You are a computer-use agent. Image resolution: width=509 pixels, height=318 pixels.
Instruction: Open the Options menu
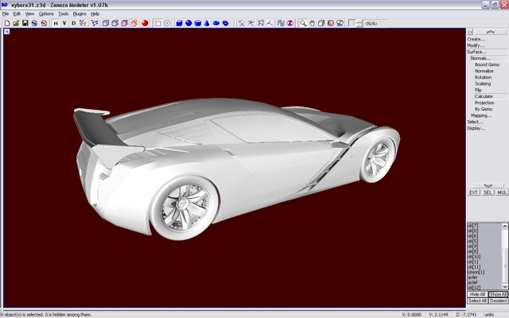pos(46,14)
